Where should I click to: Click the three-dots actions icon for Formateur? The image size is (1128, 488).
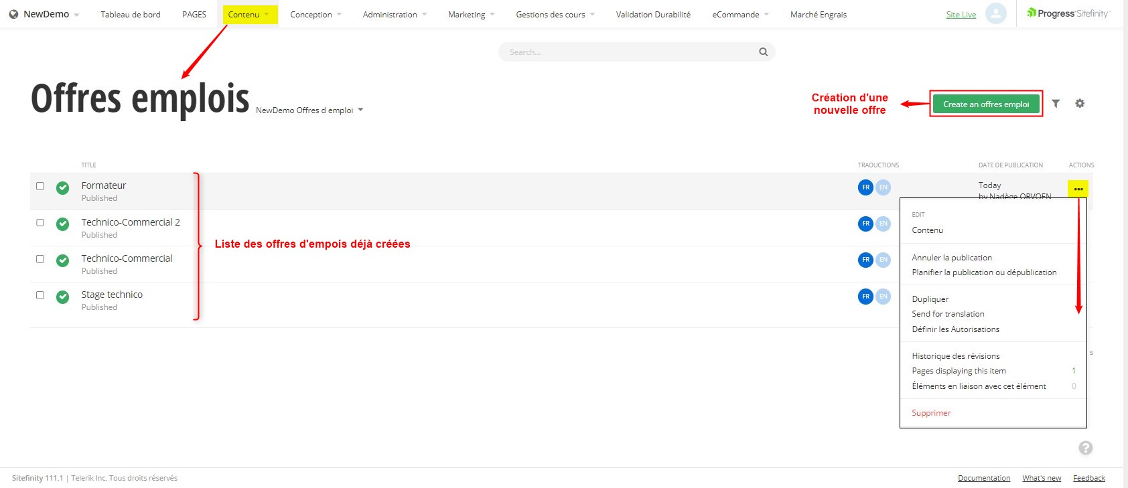point(1078,189)
